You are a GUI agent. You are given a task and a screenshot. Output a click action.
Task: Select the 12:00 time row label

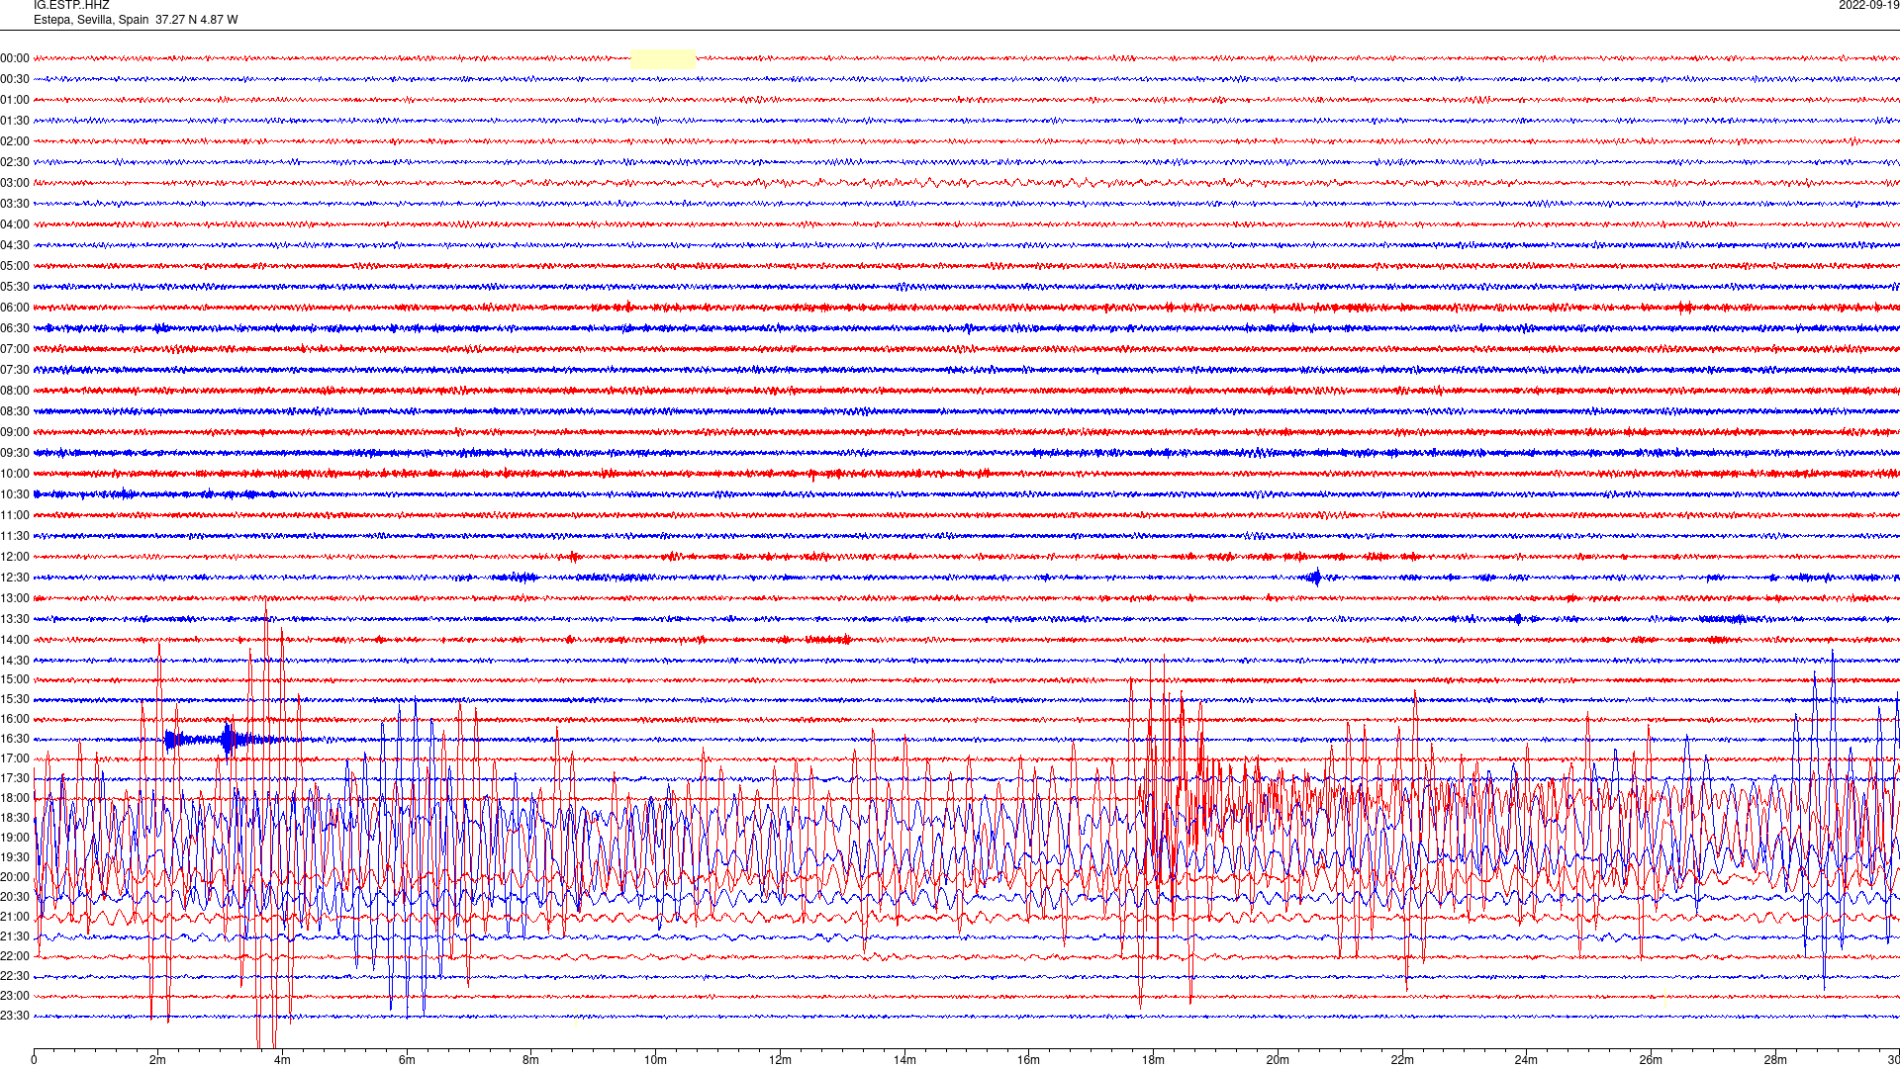(x=15, y=557)
